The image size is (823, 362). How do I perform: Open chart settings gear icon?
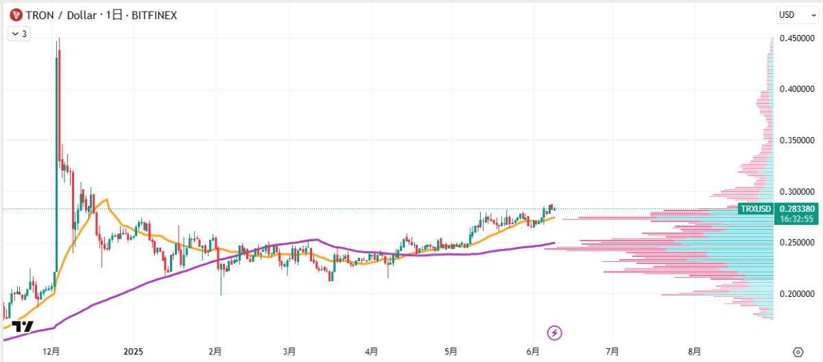pyautogui.click(x=798, y=352)
